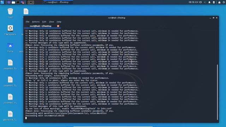Open the File menu in terminal
The height and width of the screenshot is (127, 226).
point(28,22)
